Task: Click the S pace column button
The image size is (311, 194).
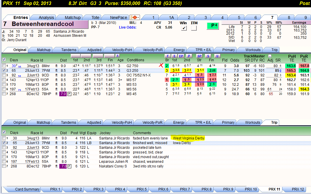Action: click(x=208, y=56)
